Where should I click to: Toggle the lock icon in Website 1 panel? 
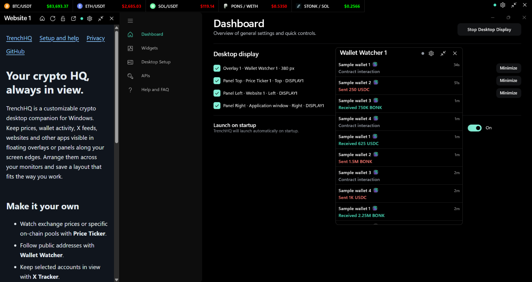(63, 19)
